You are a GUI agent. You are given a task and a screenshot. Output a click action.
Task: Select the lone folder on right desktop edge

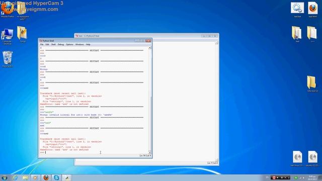tap(312, 83)
